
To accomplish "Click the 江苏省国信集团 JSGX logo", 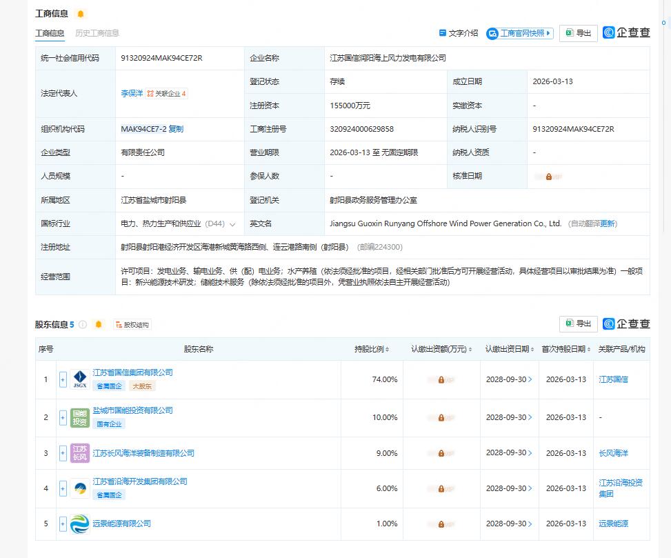I will (79, 379).
